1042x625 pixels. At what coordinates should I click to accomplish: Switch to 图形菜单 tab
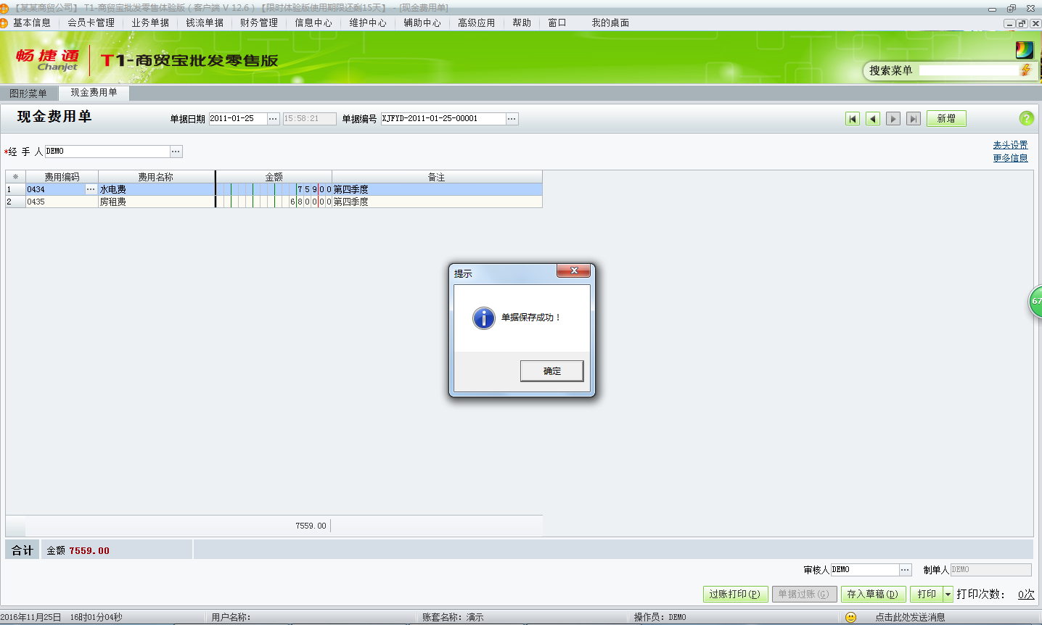(28, 94)
